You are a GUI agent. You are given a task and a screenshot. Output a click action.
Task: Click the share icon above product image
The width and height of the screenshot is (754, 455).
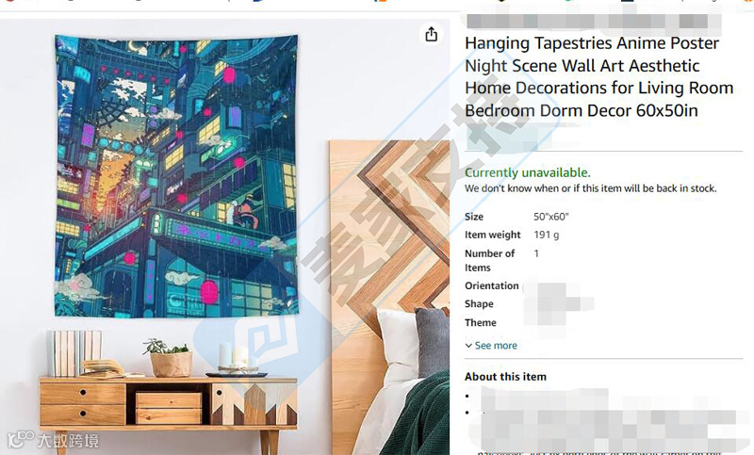[x=432, y=35]
